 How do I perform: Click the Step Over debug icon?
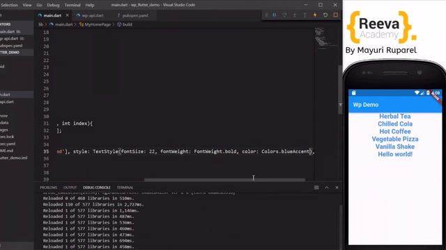[x=284, y=15]
